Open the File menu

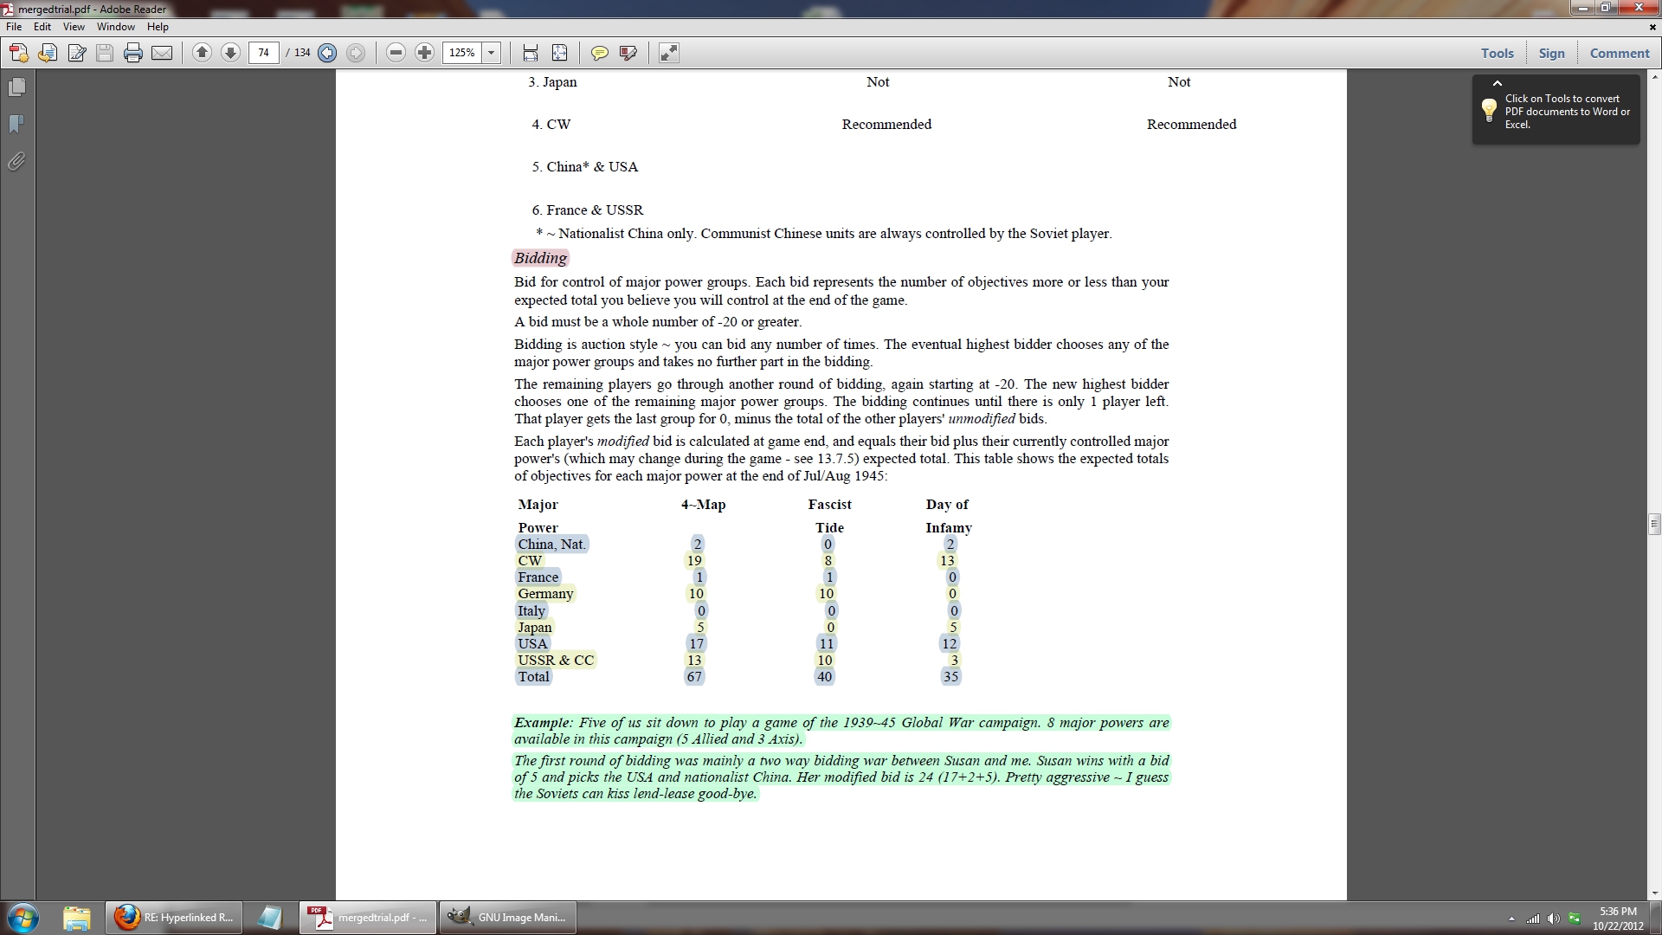click(x=14, y=27)
